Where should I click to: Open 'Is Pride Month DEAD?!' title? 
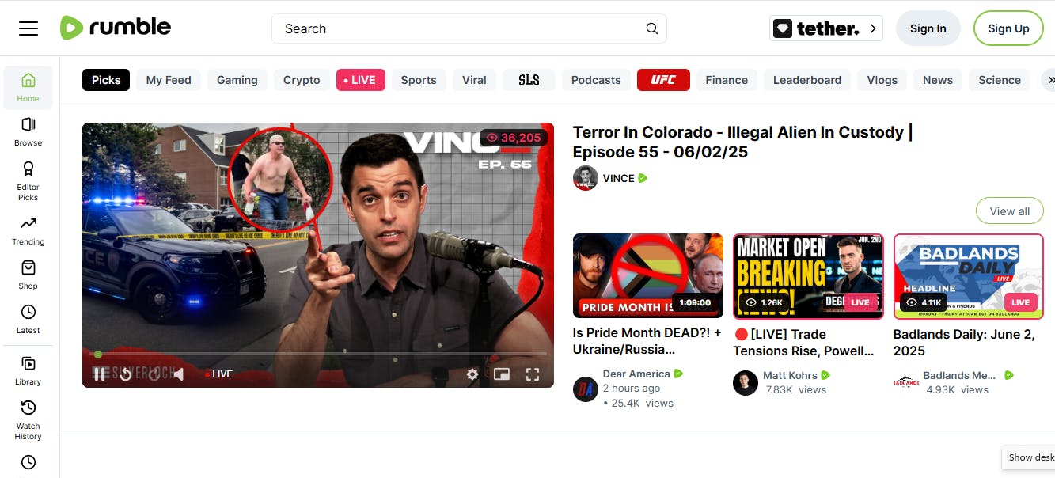[x=647, y=341]
